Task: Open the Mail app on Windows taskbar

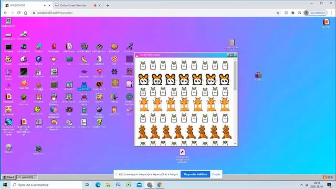Action: pos(139,185)
